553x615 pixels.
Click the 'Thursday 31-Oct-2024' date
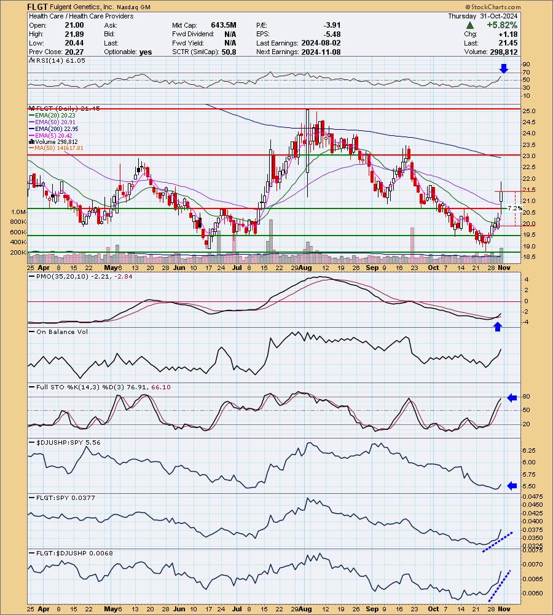(483, 16)
